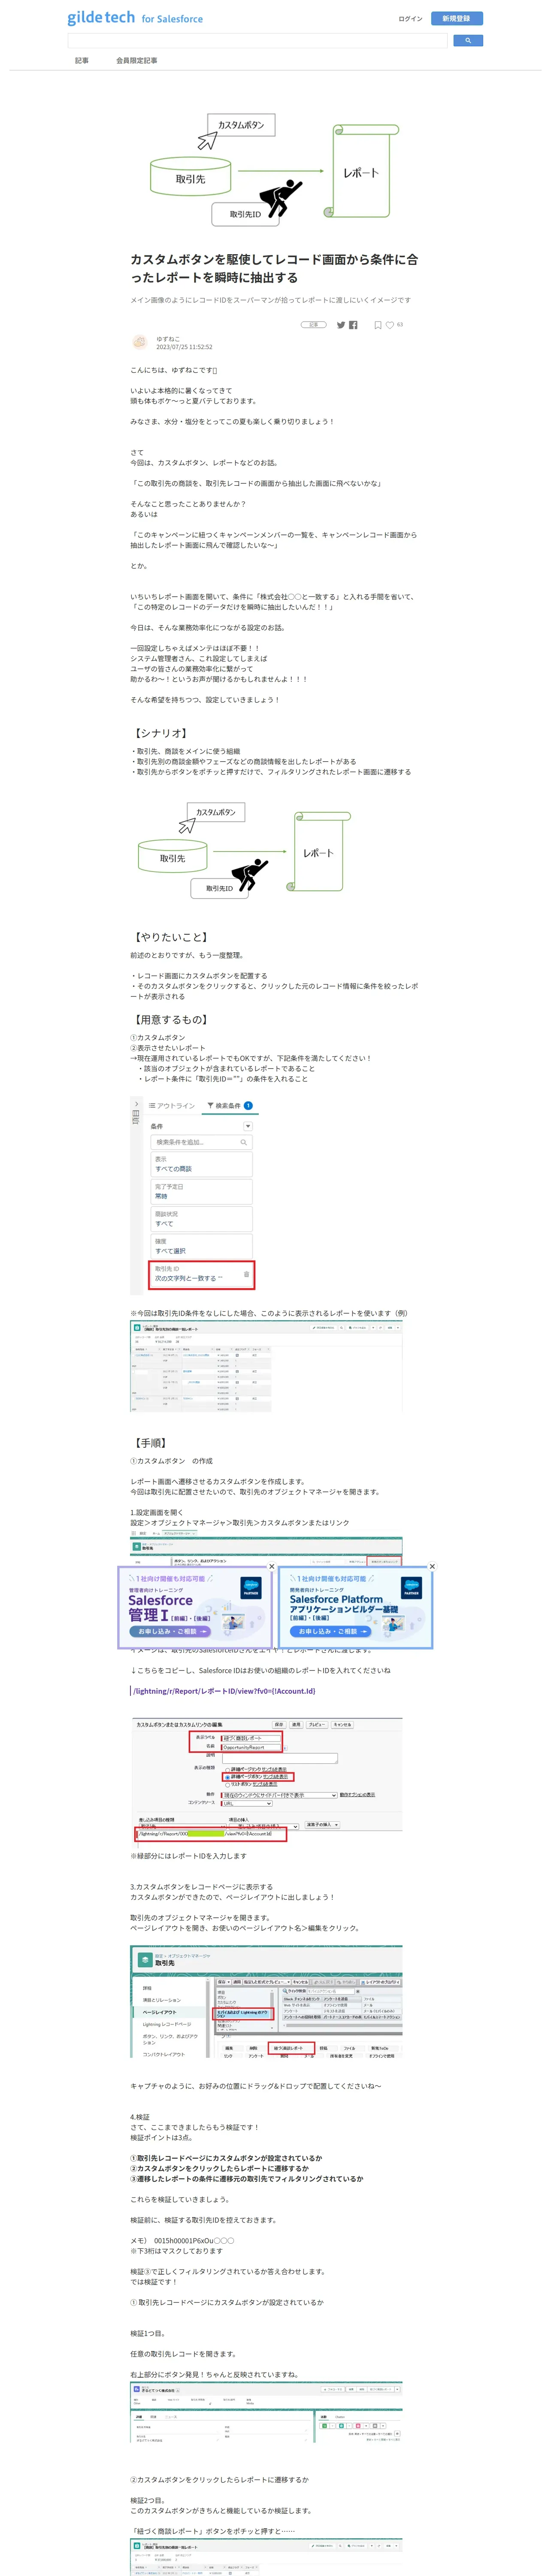Share the article on Facebook
This screenshot has width=551, height=2576.
point(353,325)
